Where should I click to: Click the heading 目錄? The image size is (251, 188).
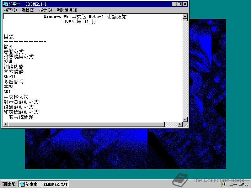(x=9, y=37)
